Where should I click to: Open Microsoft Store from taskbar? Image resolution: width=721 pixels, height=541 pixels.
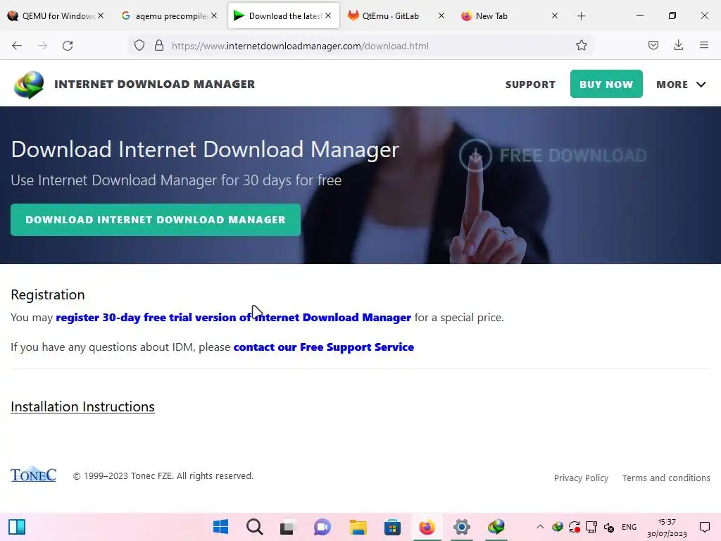coord(392,527)
